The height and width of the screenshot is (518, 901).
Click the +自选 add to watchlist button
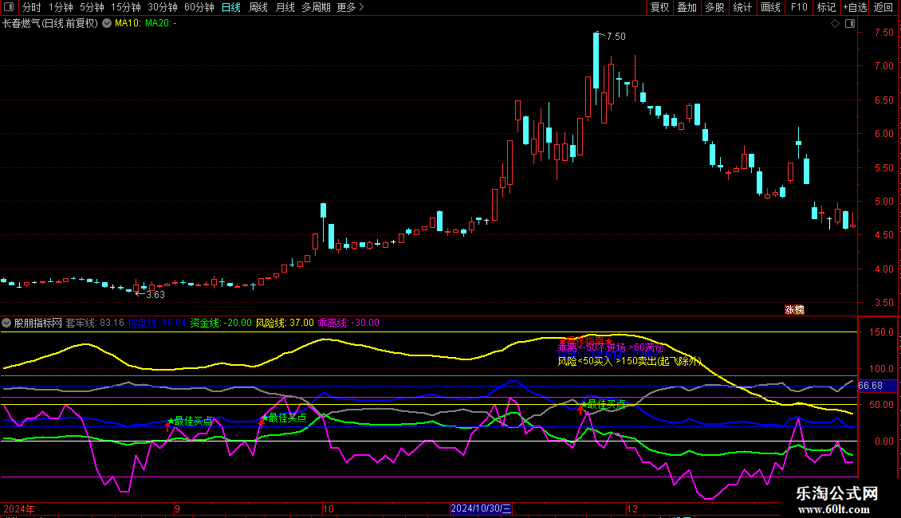point(854,7)
